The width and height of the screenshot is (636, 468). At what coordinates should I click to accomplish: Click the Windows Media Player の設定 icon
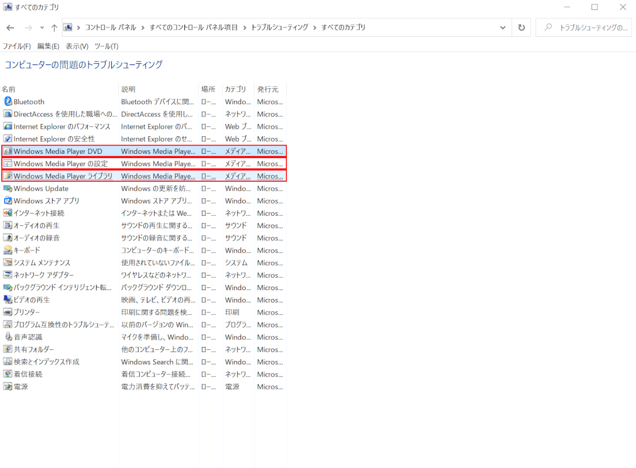click(x=8, y=163)
